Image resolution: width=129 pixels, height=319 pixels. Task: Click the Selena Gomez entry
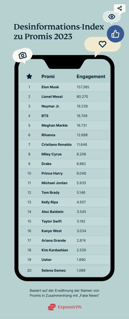(54, 271)
